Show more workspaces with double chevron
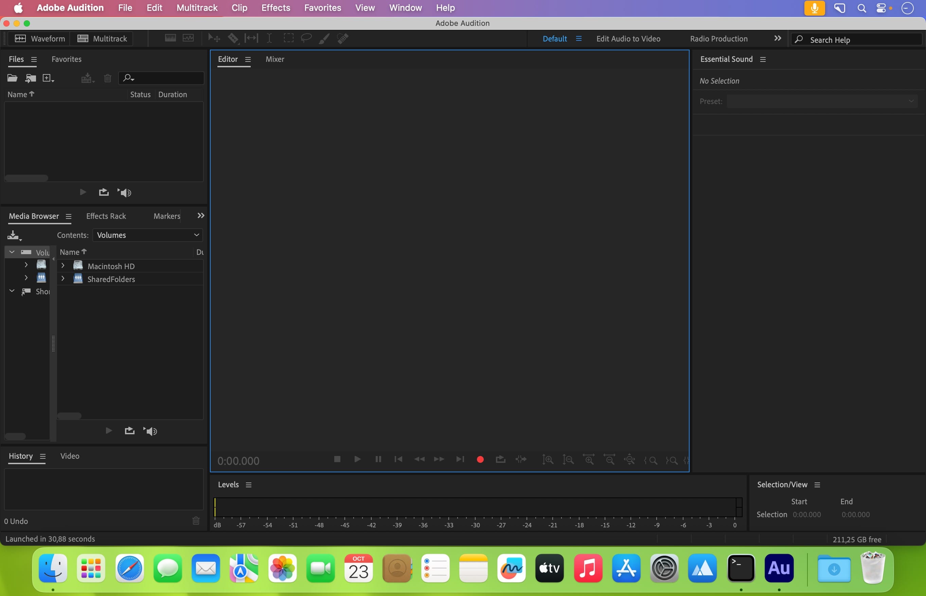Screen dimensions: 926x596 (x=778, y=38)
